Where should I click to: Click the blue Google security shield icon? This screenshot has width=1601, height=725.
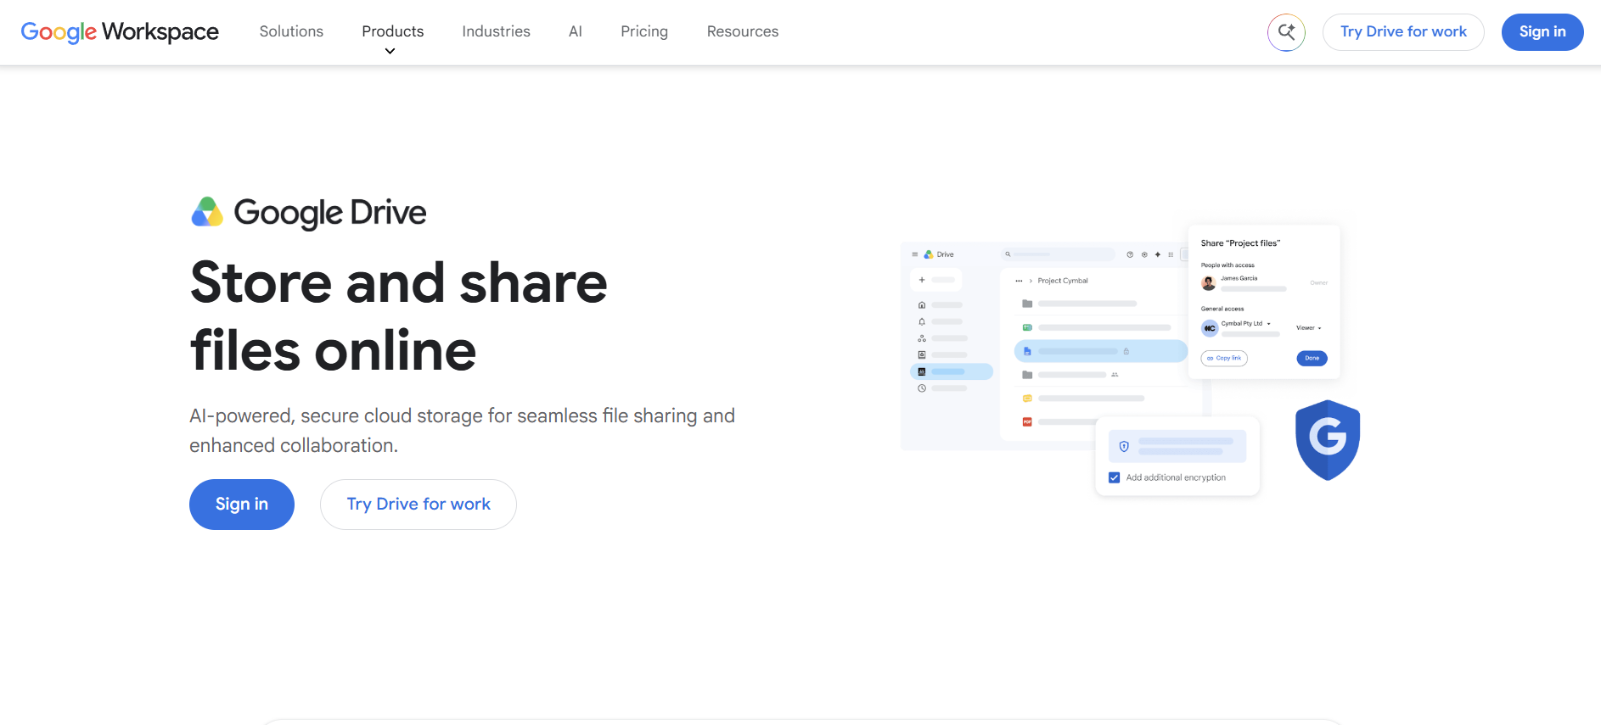1328,440
